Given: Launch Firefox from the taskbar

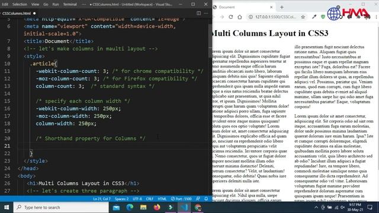Looking at the screenshot, I should click(157, 208).
